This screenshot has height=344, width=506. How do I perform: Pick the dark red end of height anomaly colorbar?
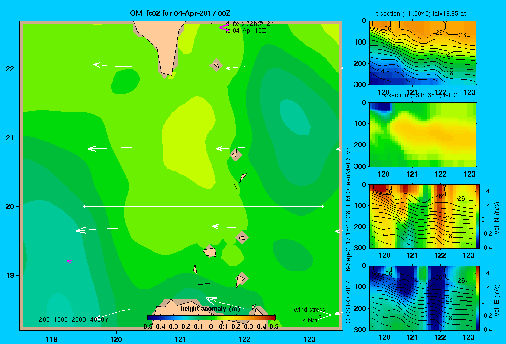coord(273,317)
